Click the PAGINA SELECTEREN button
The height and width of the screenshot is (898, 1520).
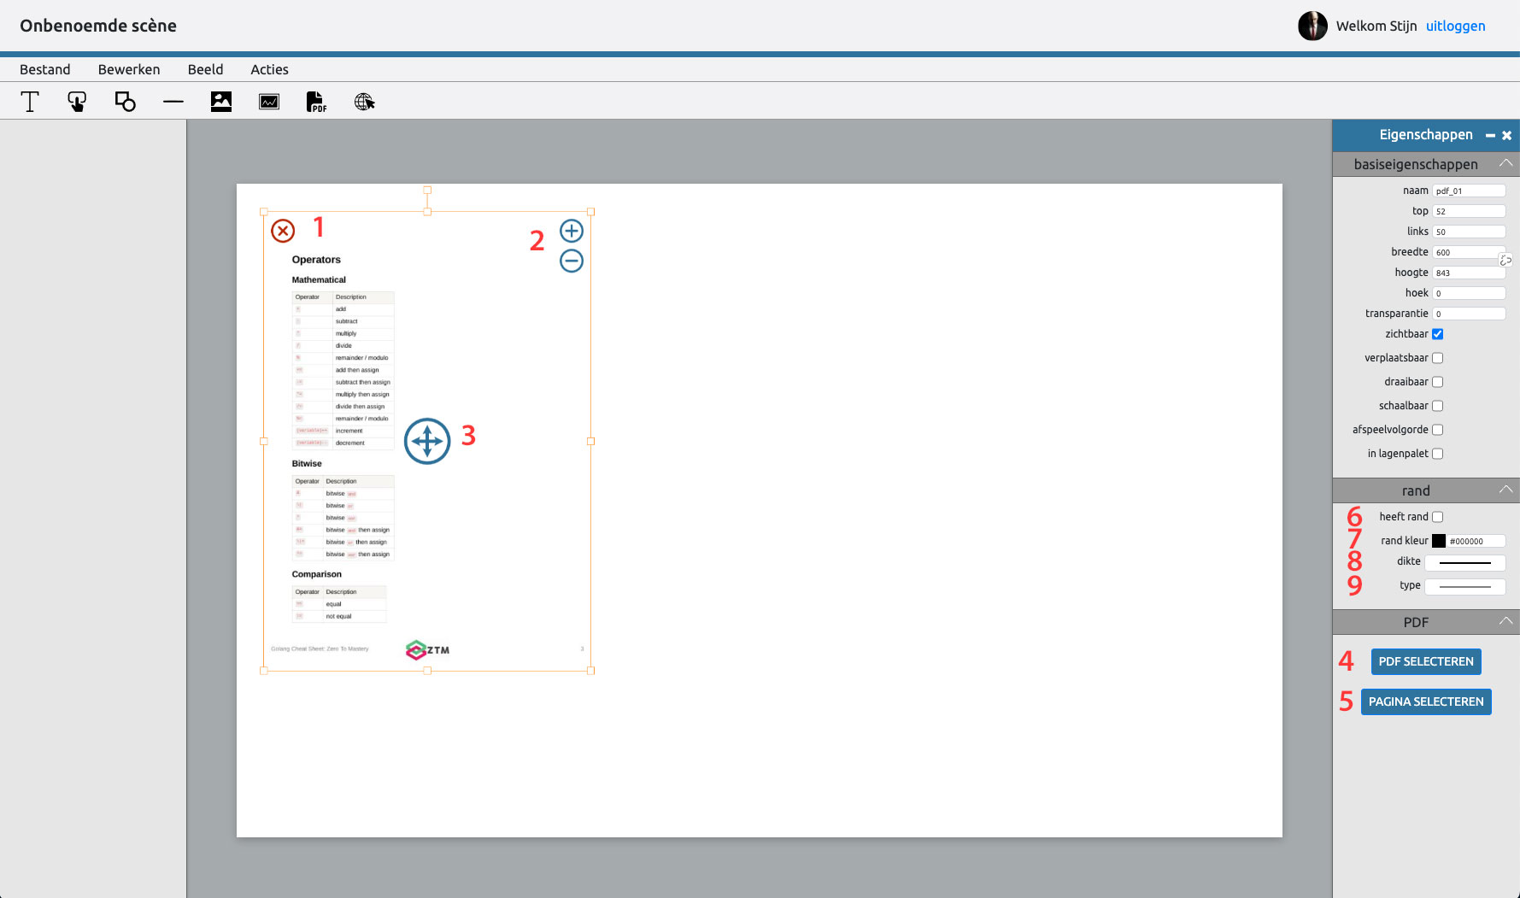pos(1426,701)
